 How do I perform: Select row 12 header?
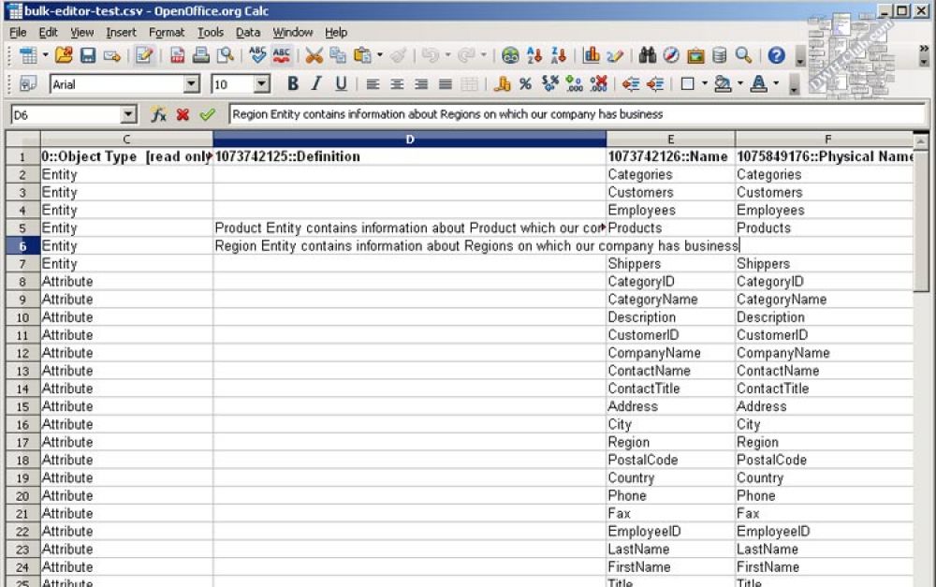21,353
